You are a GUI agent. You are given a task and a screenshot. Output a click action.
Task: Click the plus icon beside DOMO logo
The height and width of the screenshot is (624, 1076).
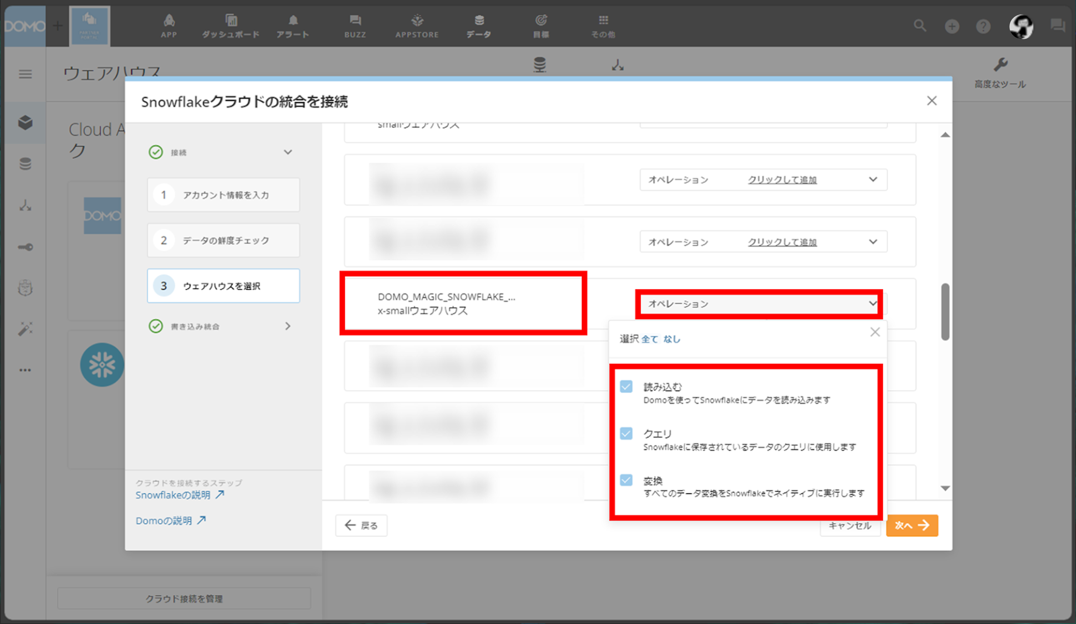tap(57, 26)
